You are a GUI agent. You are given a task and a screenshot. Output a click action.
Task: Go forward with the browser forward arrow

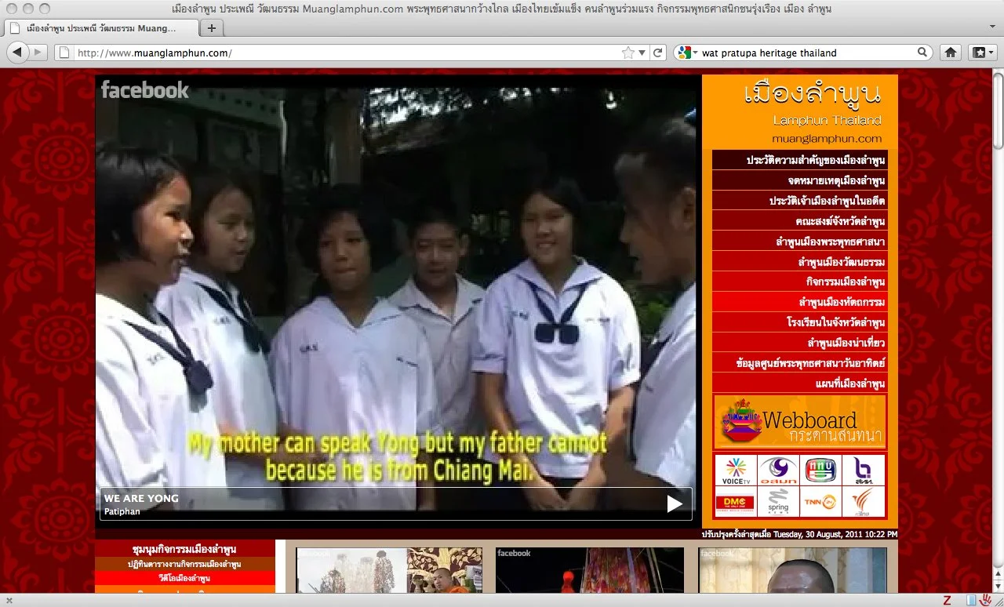click(38, 53)
